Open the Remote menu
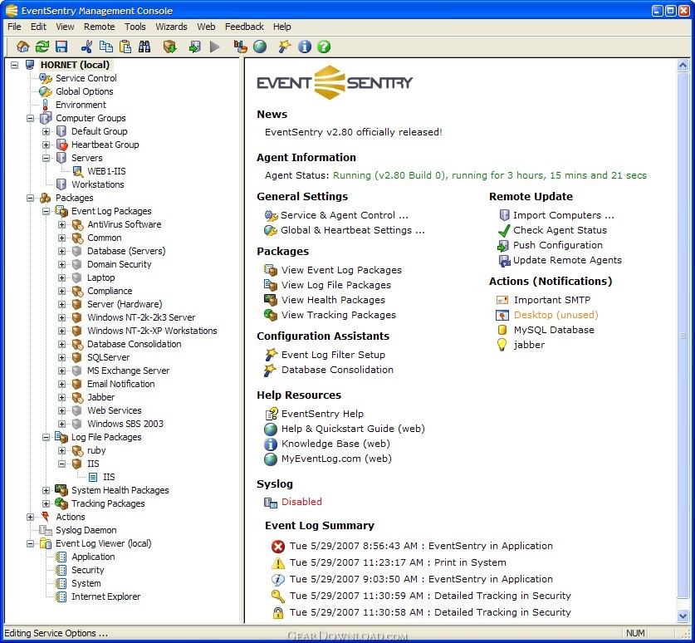This screenshot has width=695, height=643. point(100,27)
